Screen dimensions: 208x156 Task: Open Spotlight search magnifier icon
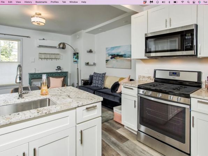pos(188,2)
